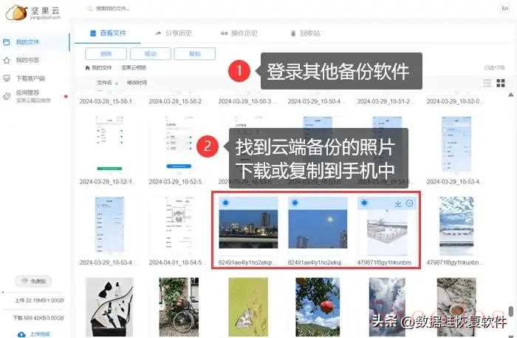This screenshot has height=338, width=517.
Task: Click the 删除 button
Action: point(106,53)
